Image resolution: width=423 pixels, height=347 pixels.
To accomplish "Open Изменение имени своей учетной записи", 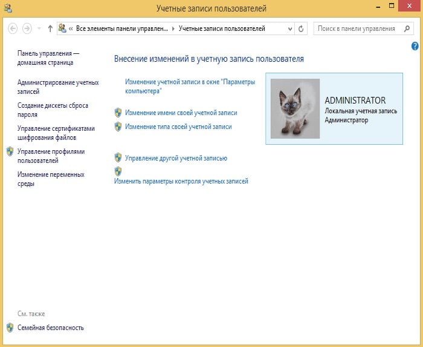I will tap(181, 113).
